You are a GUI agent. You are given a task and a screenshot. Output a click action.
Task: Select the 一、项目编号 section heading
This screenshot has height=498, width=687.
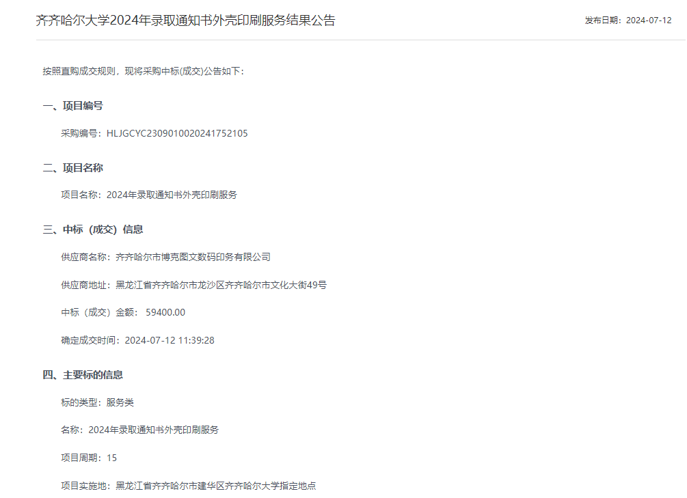click(x=72, y=106)
